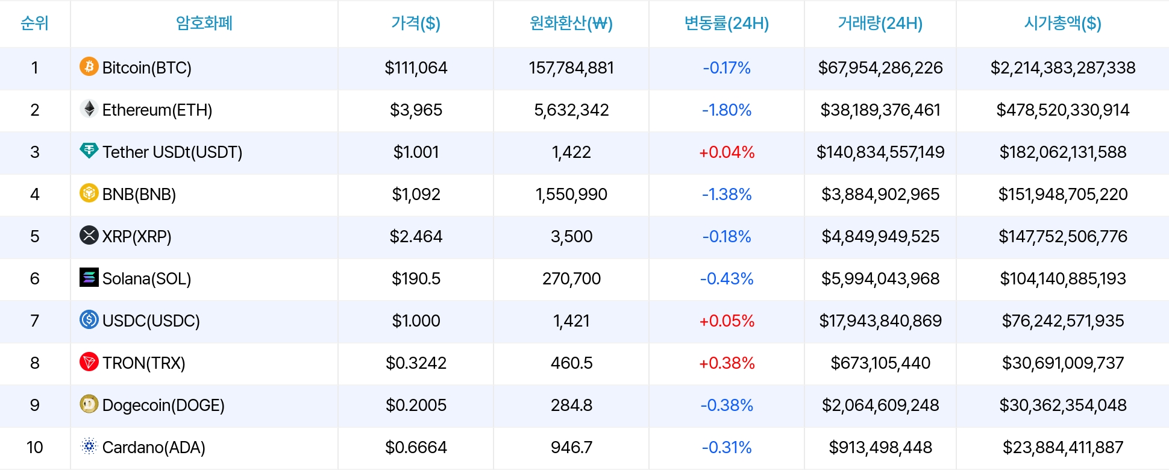Click the 변동률(24H) column header

727,23
